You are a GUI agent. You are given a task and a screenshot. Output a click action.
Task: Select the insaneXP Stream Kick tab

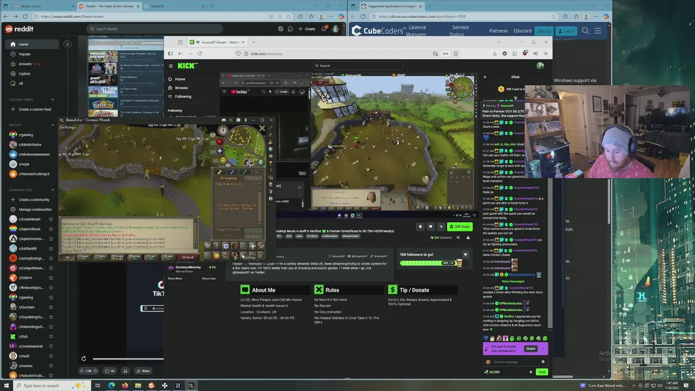218,42
